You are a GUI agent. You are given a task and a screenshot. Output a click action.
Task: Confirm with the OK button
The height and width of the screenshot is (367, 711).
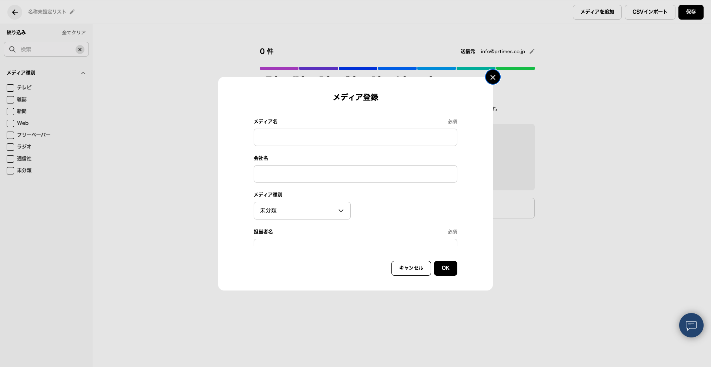point(445,268)
